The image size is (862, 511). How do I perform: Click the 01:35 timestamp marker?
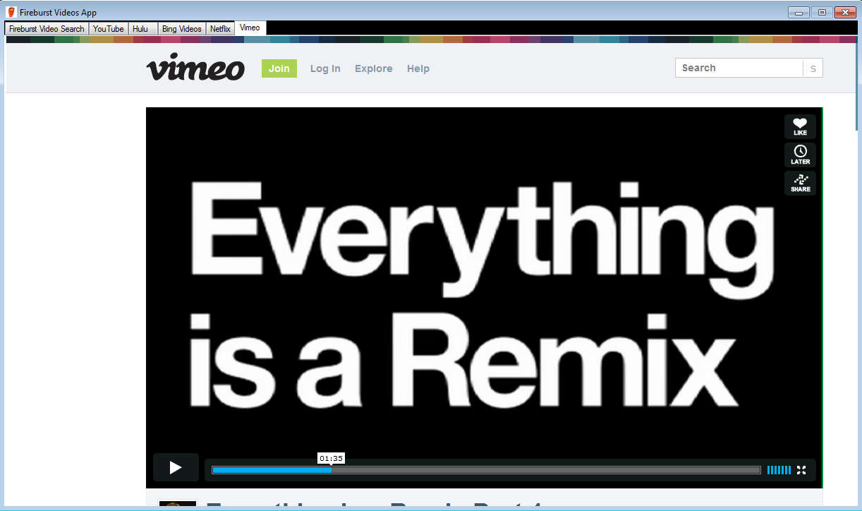click(x=331, y=458)
